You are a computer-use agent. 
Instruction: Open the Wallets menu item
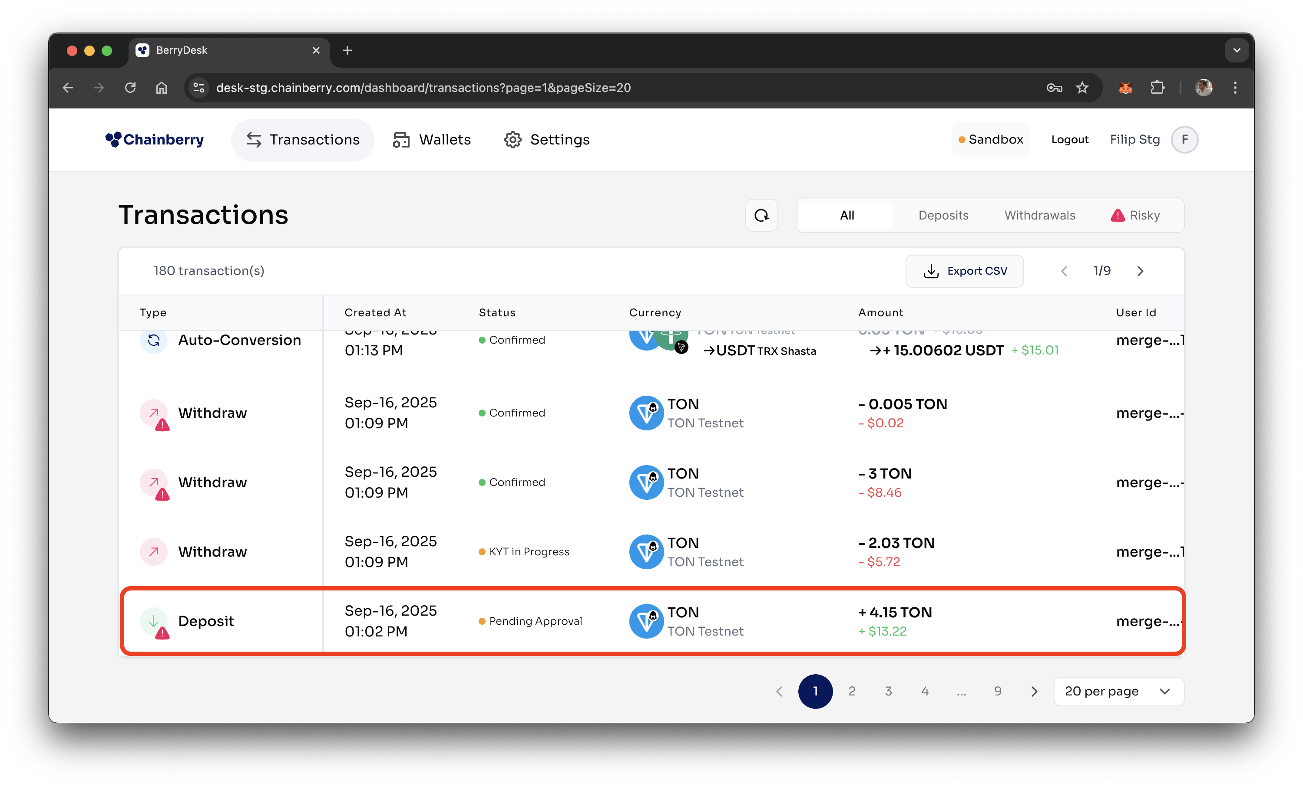click(432, 139)
